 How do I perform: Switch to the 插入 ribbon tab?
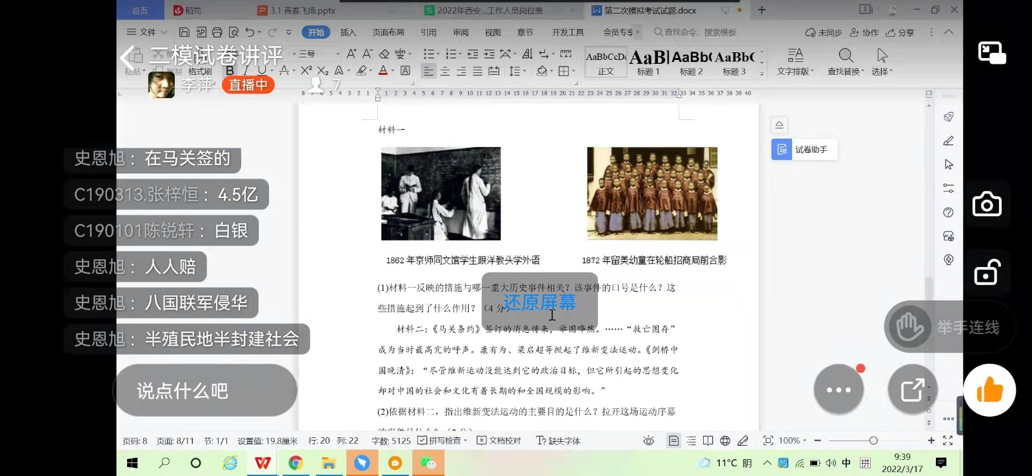pos(348,32)
